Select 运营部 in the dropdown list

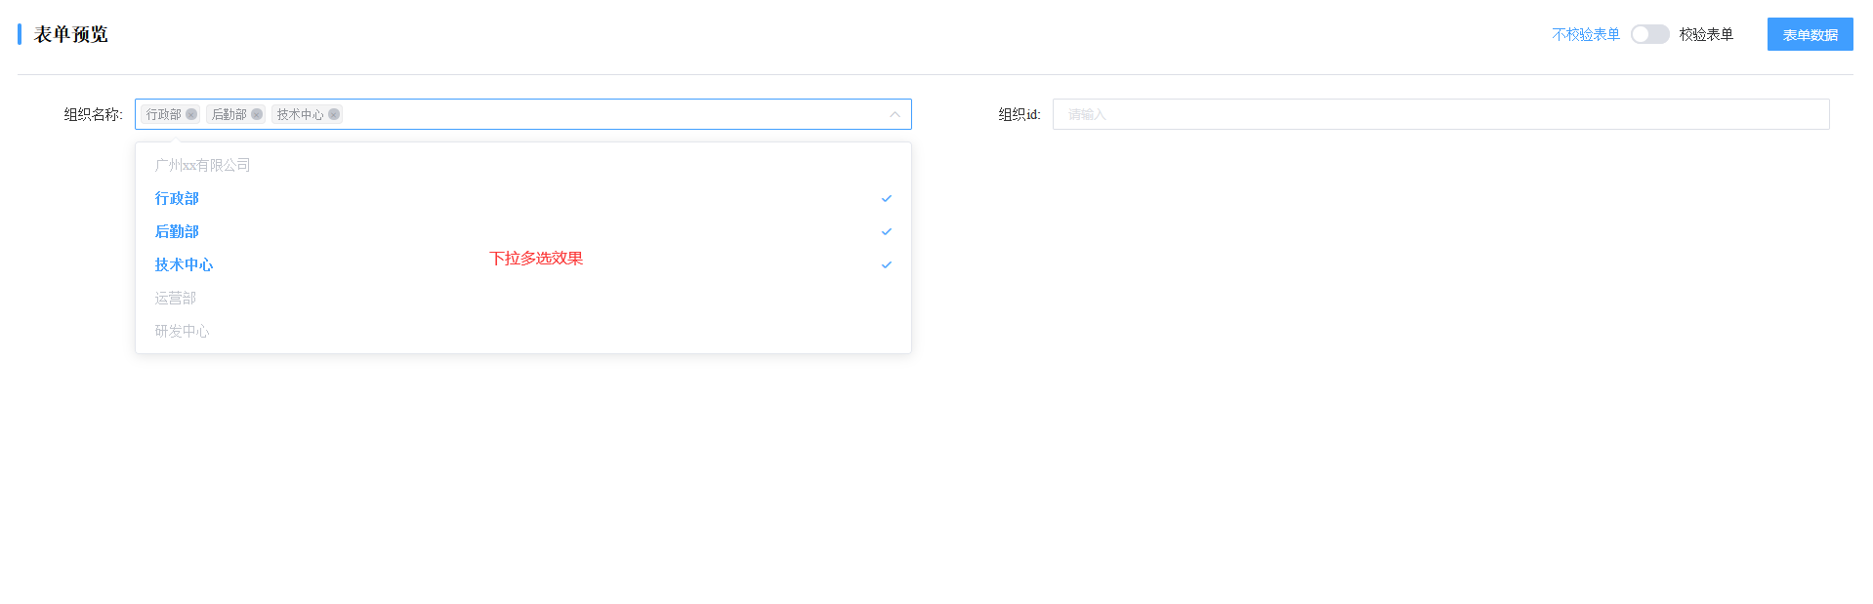point(523,298)
